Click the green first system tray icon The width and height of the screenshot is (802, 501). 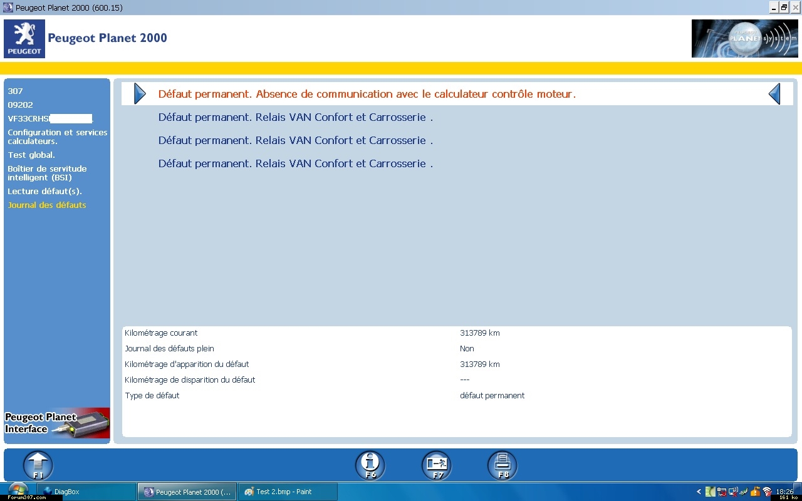tap(711, 492)
